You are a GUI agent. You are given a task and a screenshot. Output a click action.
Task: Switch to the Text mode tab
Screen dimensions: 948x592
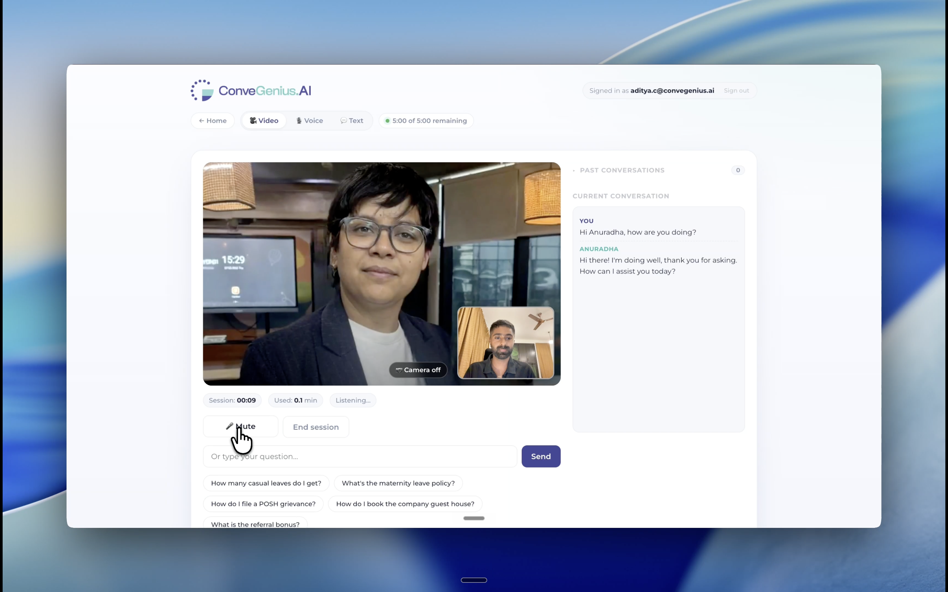coord(352,121)
